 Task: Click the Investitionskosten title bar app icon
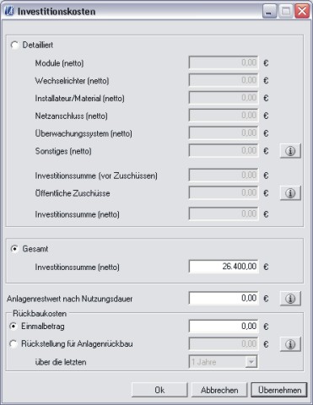9,11
